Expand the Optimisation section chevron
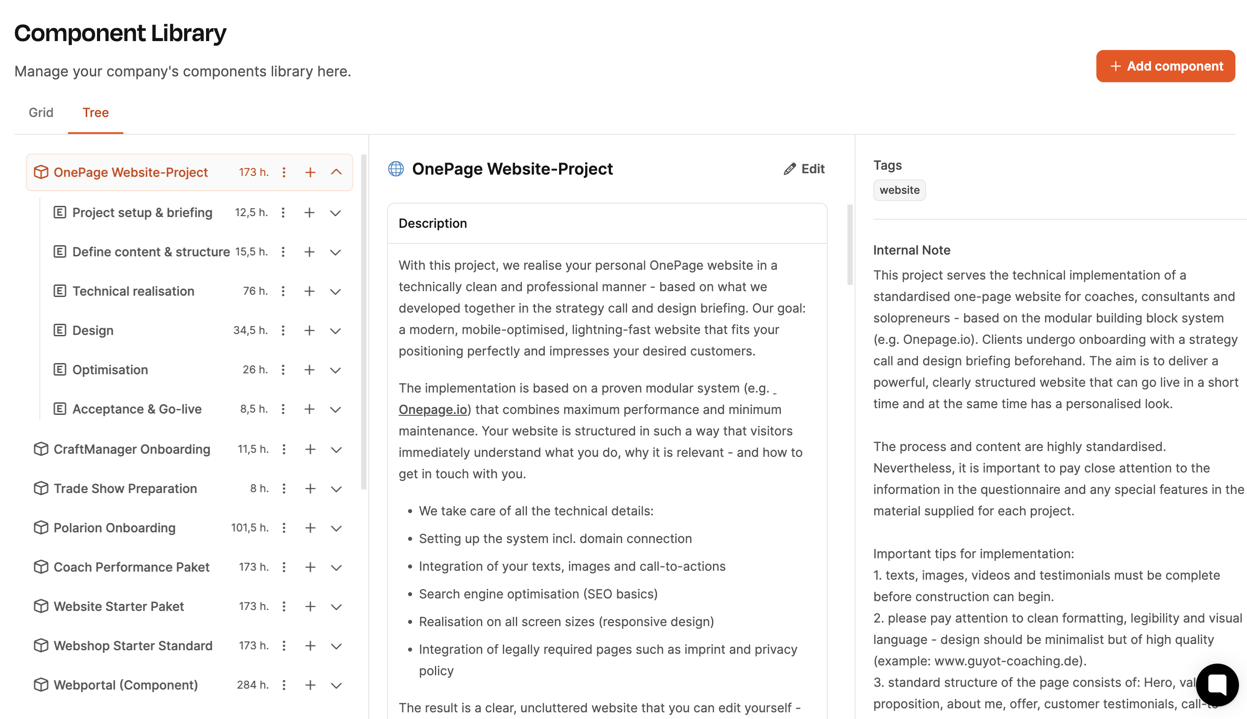 click(x=336, y=370)
